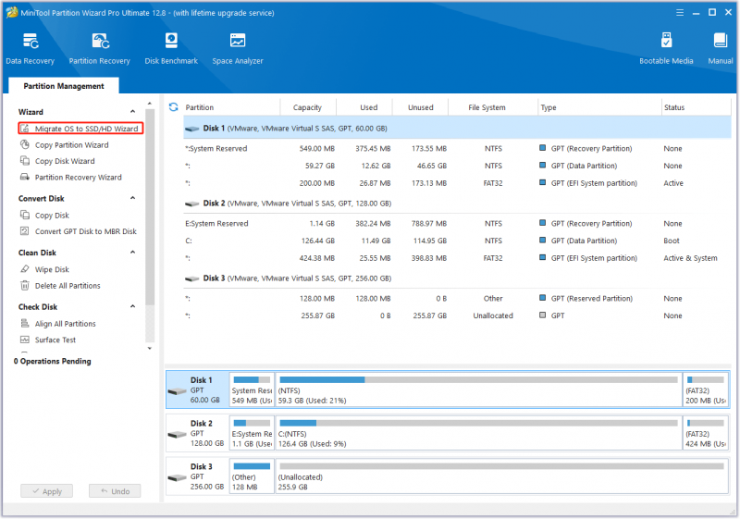Viewport: 740px width, 519px height.
Task: Collapse the Wizard section
Action: tap(132, 111)
